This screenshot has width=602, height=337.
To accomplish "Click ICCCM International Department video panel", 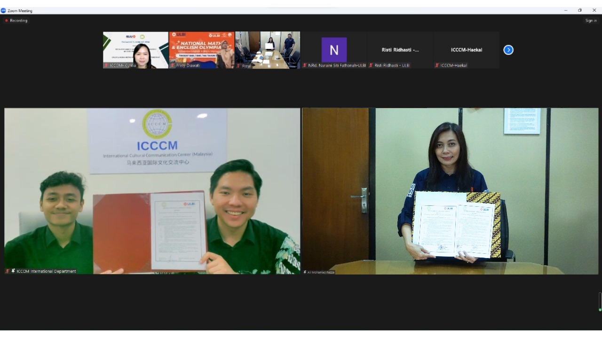I will point(152,191).
